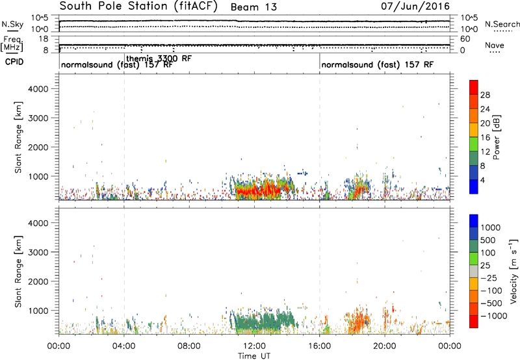Click the '-1000' tick on Velocity colorbar
520x360 pixels.
pos(493,316)
